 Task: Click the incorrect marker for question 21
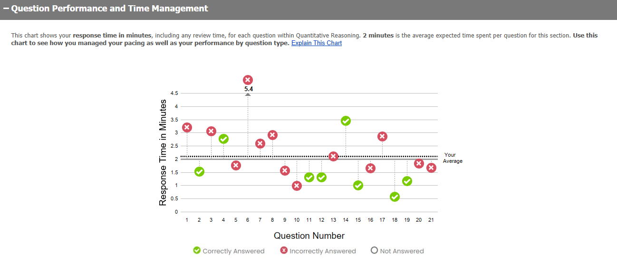[431, 168]
